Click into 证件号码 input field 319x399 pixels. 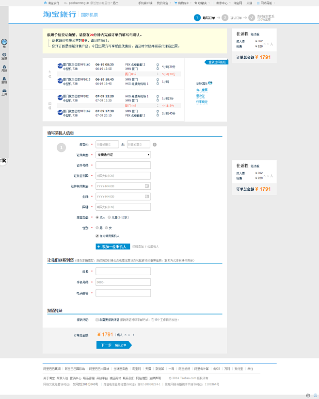tap(123, 165)
